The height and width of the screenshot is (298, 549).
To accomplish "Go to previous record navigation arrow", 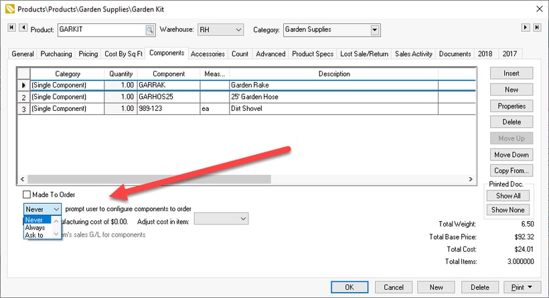I will point(23,27).
